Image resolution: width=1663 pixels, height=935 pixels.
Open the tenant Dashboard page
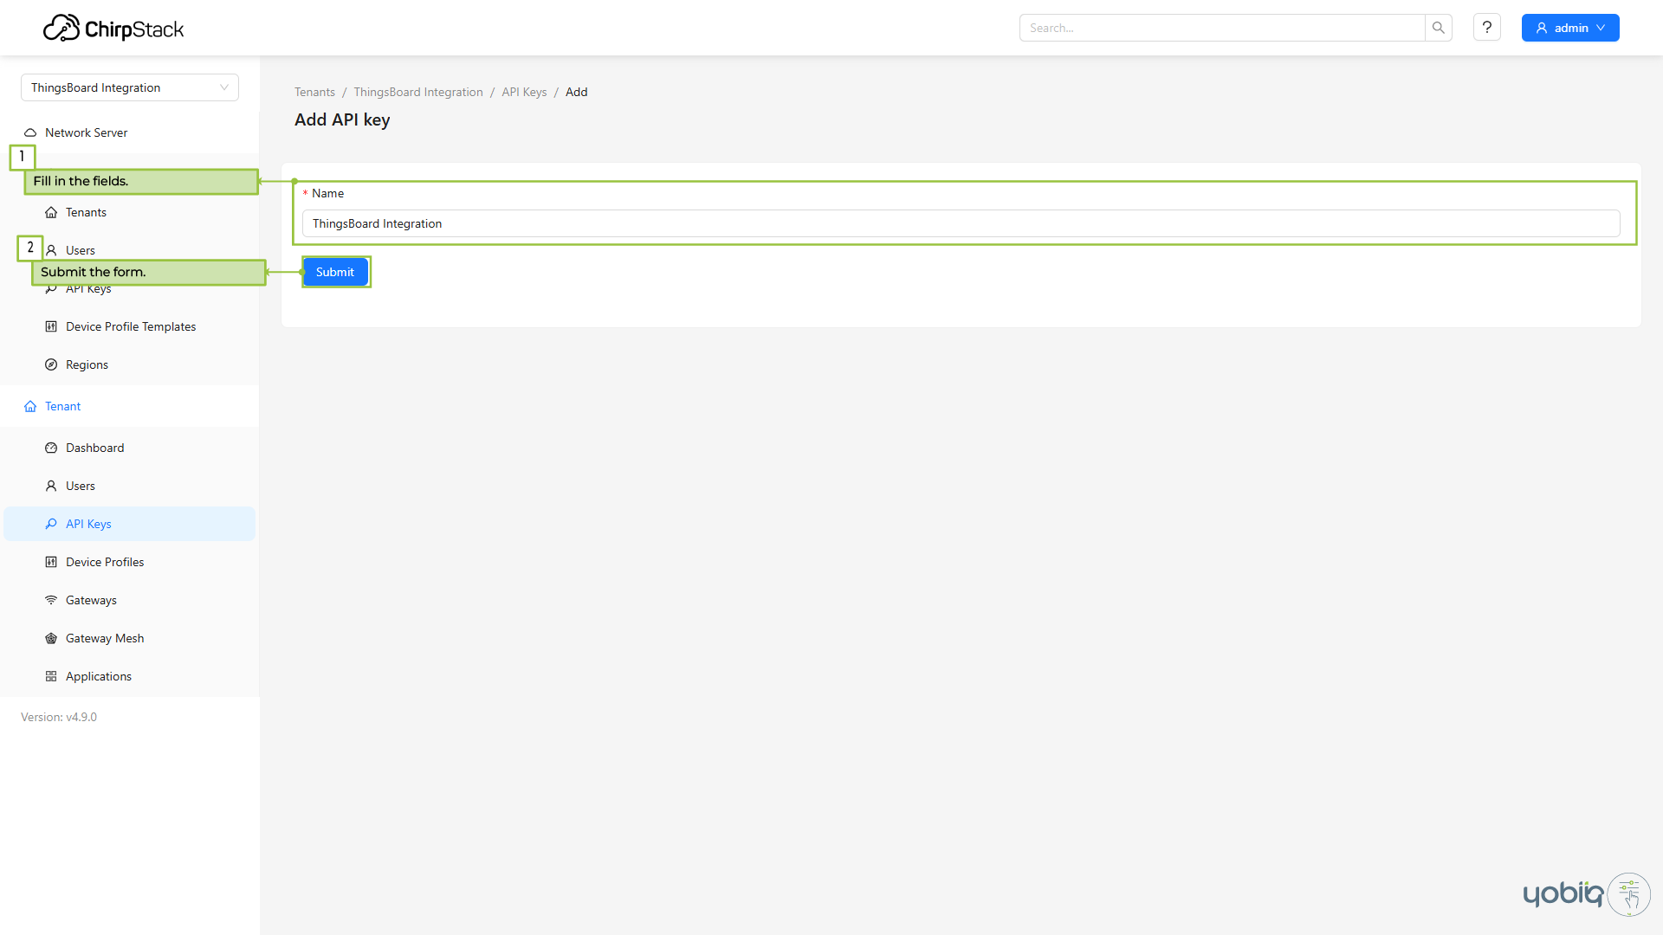(130, 448)
